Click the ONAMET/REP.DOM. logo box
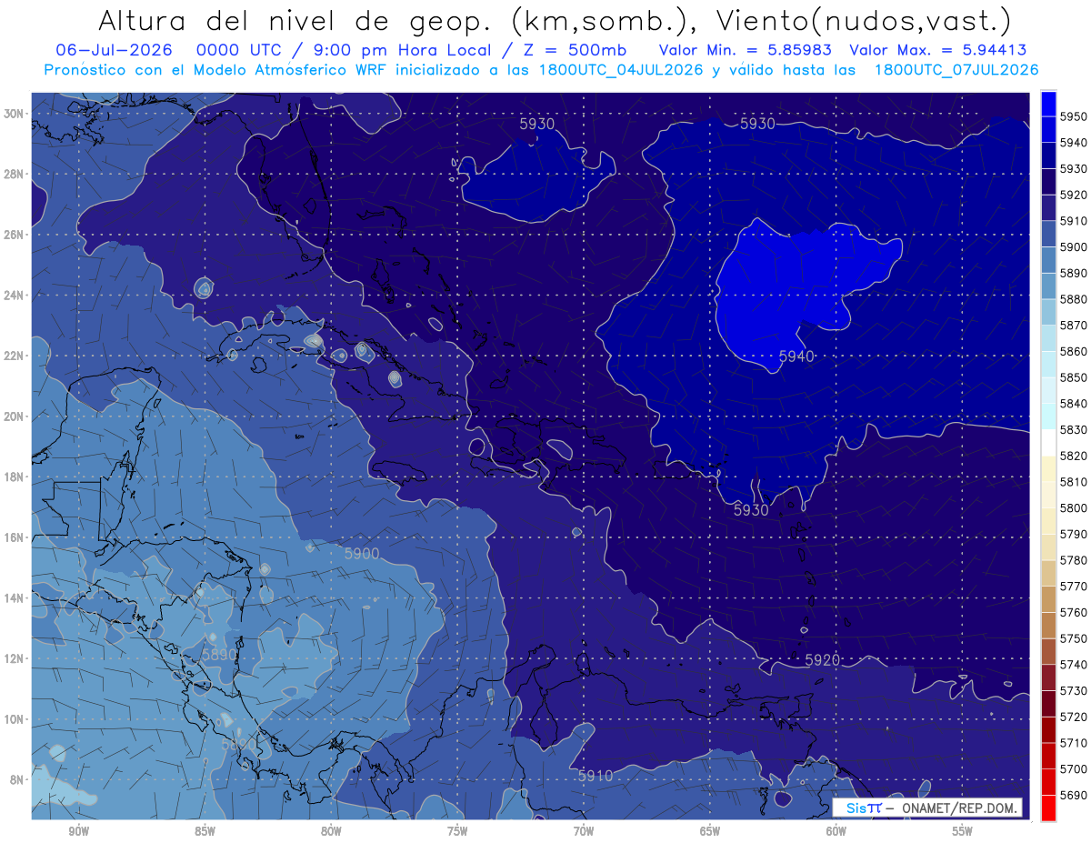 (x=926, y=808)
